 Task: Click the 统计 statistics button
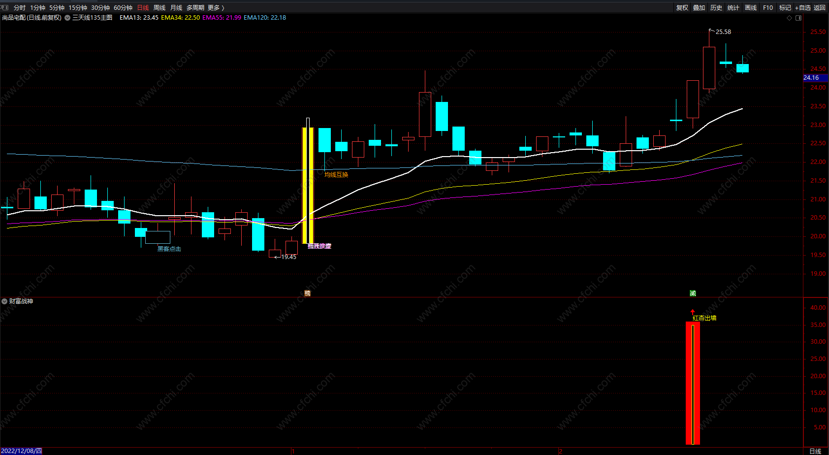click(733, 7)
